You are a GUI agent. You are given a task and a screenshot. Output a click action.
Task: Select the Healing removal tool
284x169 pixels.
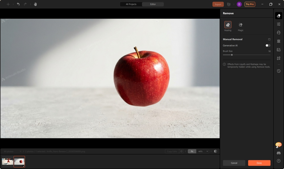pyautogui.click(x=228, y=25)
